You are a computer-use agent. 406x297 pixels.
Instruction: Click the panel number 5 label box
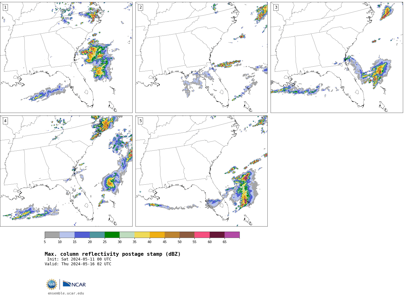pyautogui.click(x=141, y=121)
